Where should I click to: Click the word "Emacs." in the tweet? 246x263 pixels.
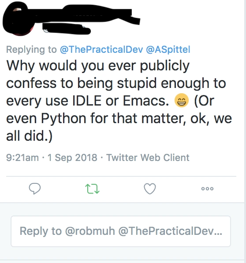point(146,101)
